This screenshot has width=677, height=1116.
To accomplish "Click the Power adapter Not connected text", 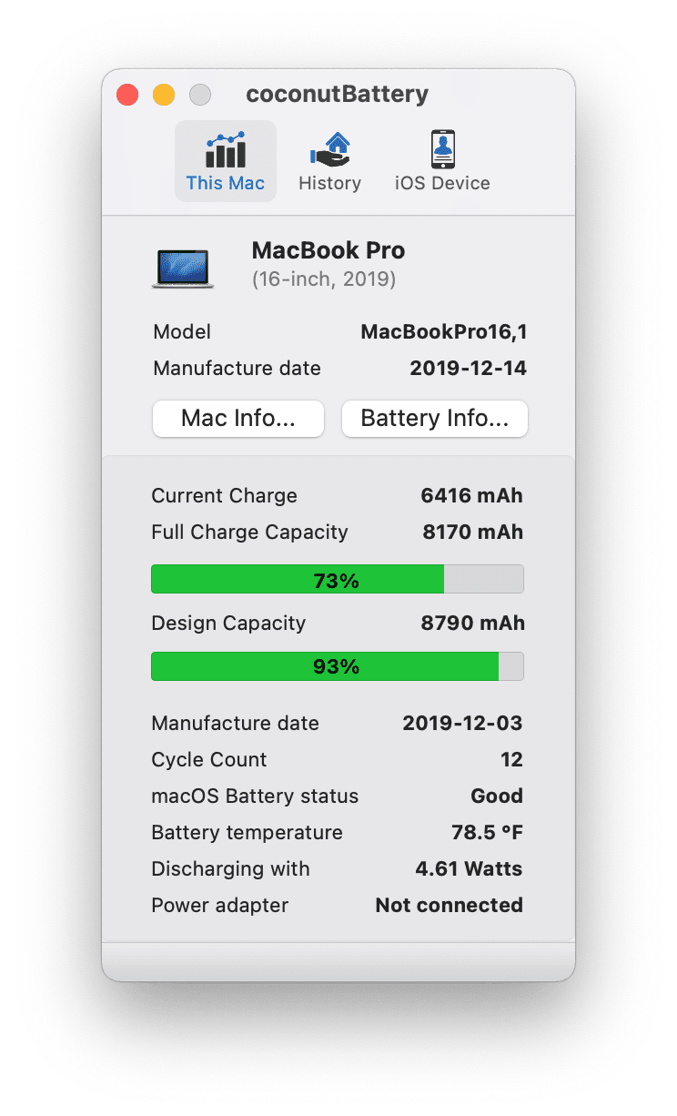I will (x=449, y=905).
